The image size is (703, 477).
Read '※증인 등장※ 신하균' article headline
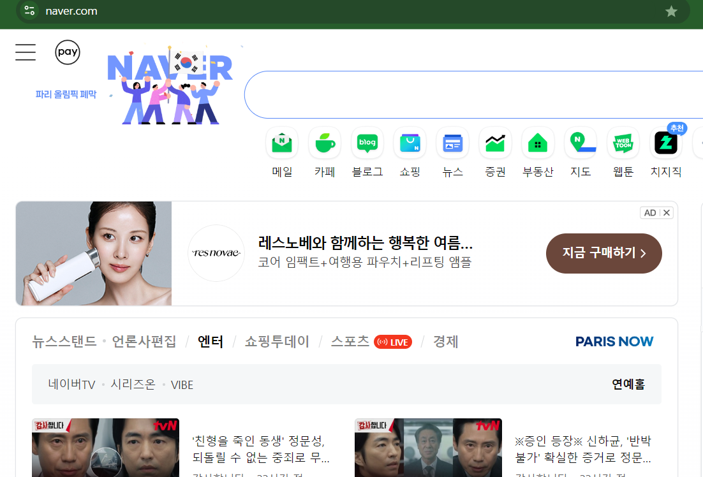[x=583, y=449]
